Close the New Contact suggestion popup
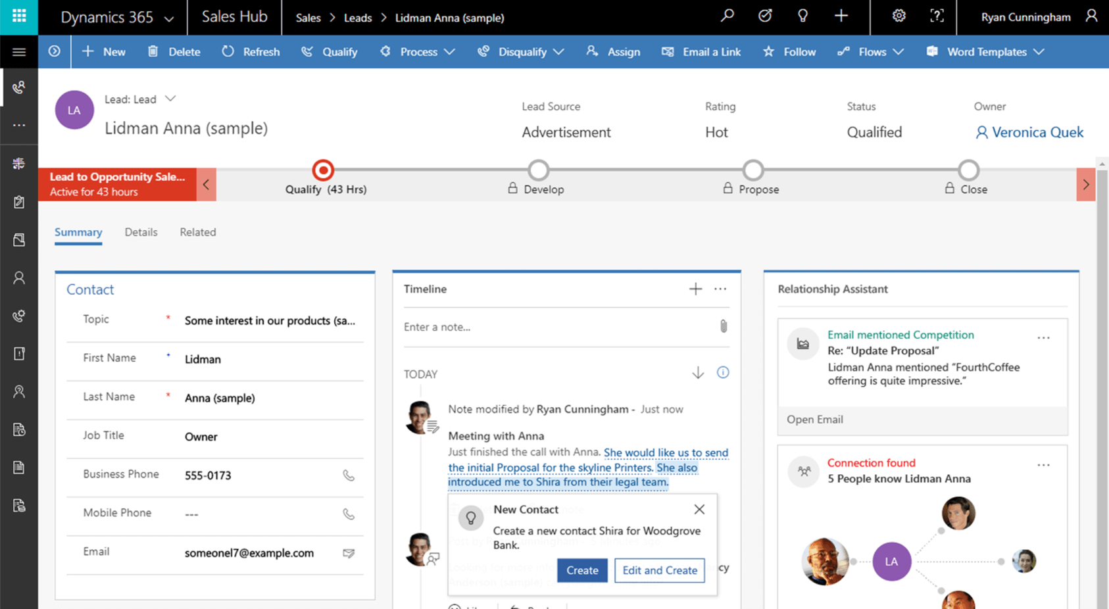1109x609 pixels. click(699, 509)
